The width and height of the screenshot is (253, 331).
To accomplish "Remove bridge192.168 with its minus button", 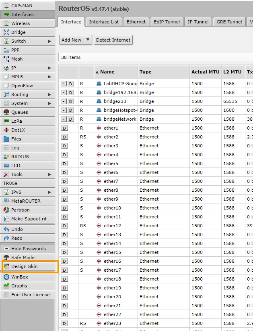I will [64, 92].
